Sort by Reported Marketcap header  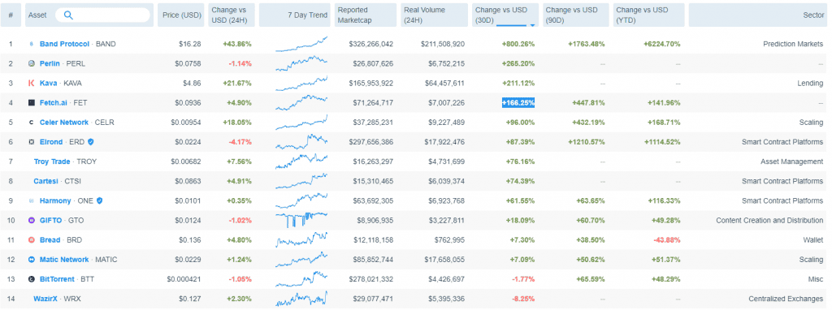tap(366, 15)
